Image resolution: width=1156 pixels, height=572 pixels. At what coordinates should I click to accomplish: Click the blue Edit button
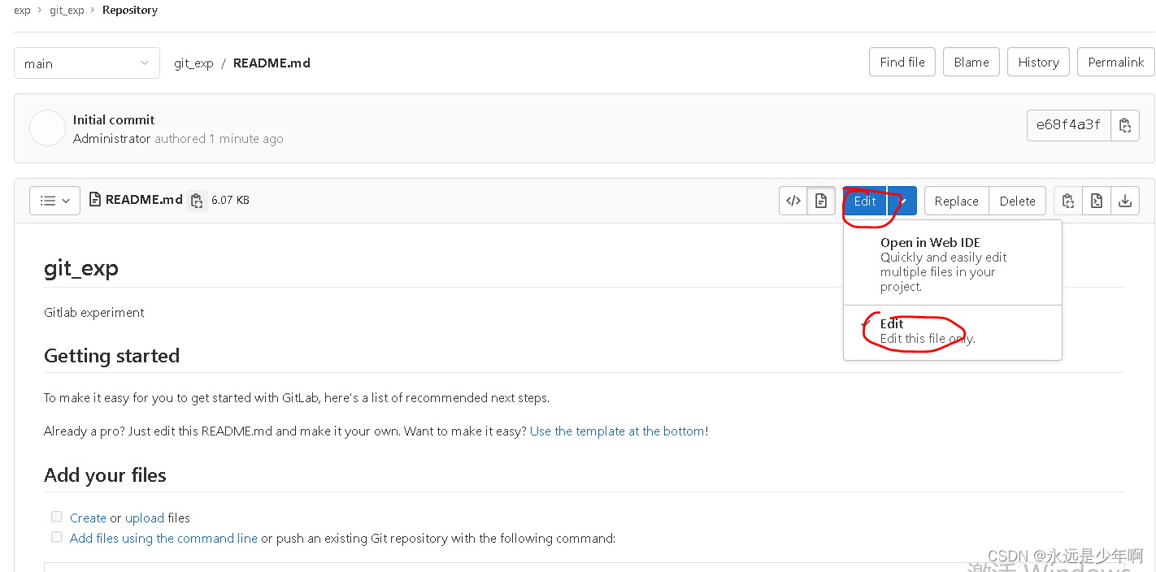[x=865, y=201]
